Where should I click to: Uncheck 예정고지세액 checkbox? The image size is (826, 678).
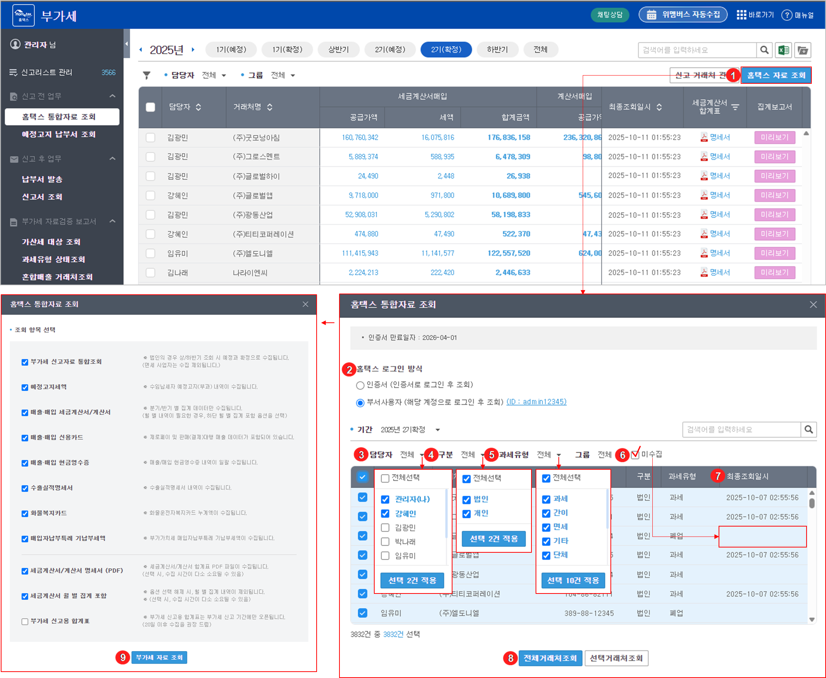point(25,387)
